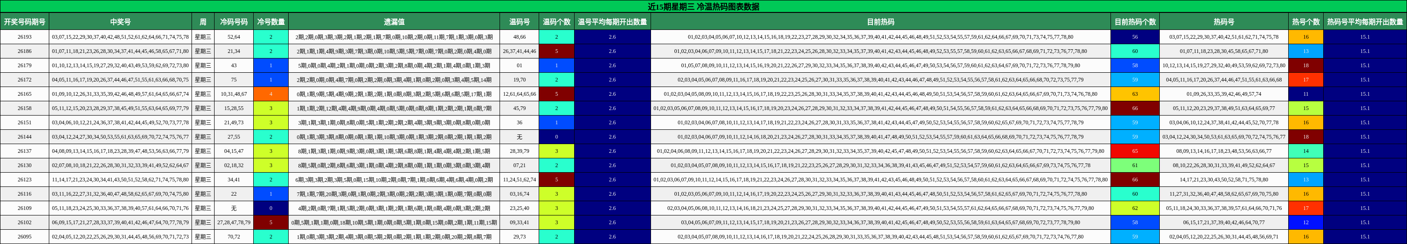Select warm codes cell 12,61,64,65,66

pos(519,94)
